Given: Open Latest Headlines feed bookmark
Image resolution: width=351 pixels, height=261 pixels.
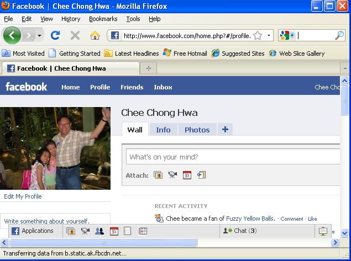Looking at the screenshot, I should click(x=132, y=54).
